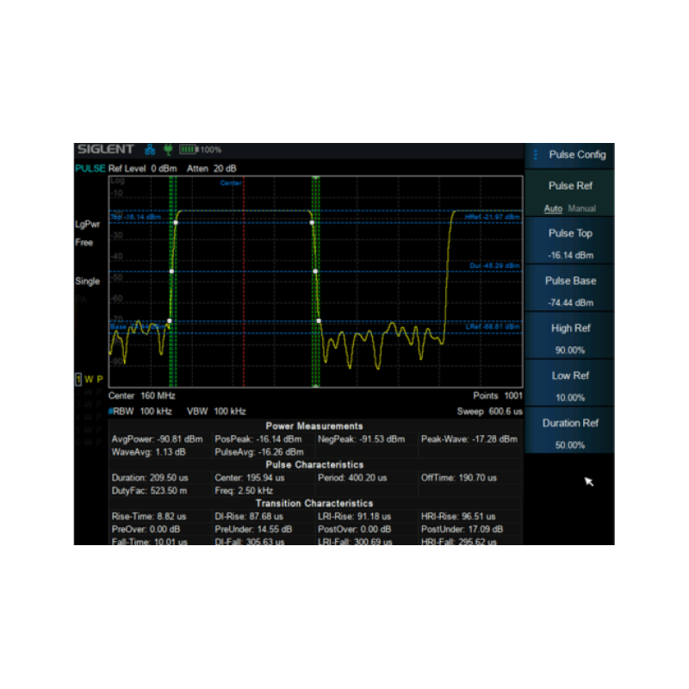Screen dimensions: 689x689
Task: Click the falling-edge duration marker dot
Action: click(x=315, y=271)
